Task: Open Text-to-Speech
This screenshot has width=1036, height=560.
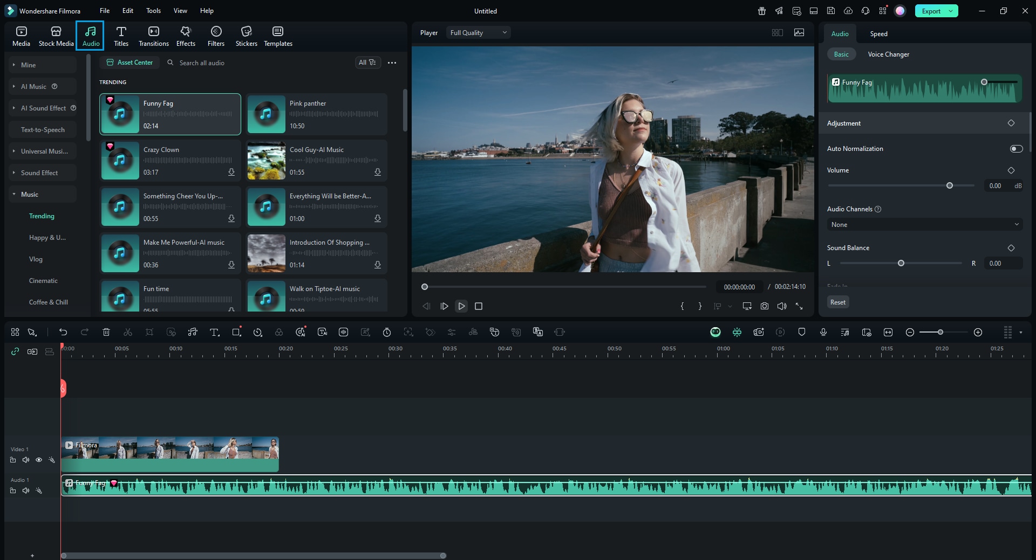Action: (43, 129)
